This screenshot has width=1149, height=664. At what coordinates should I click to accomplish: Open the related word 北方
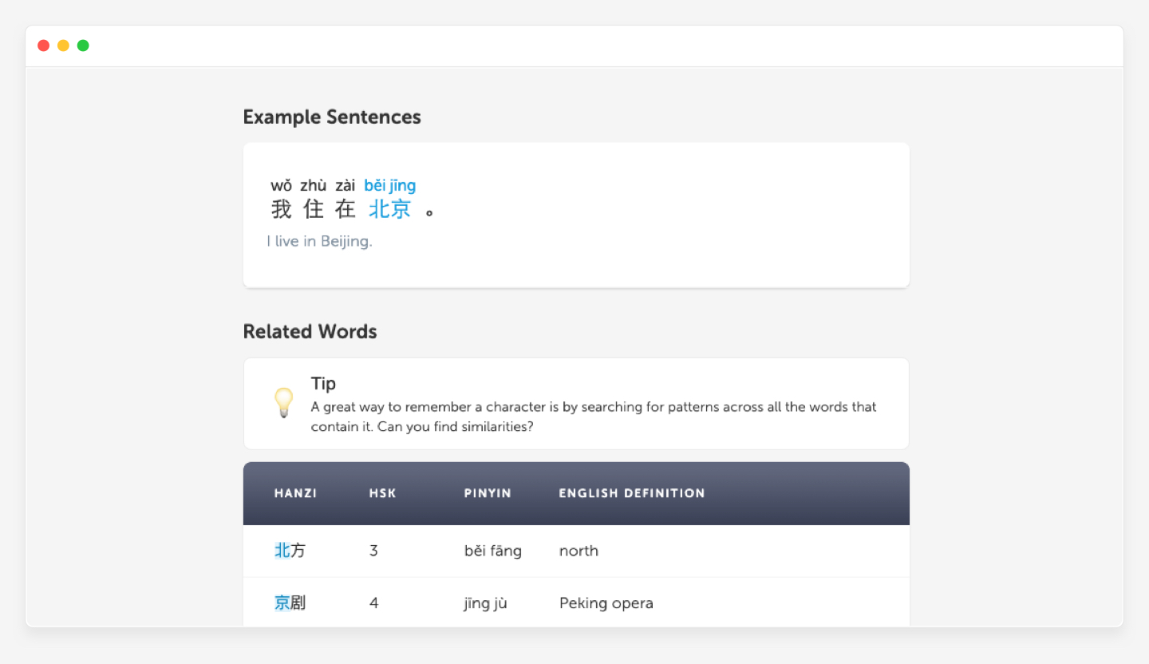click(x=290, y=551)
